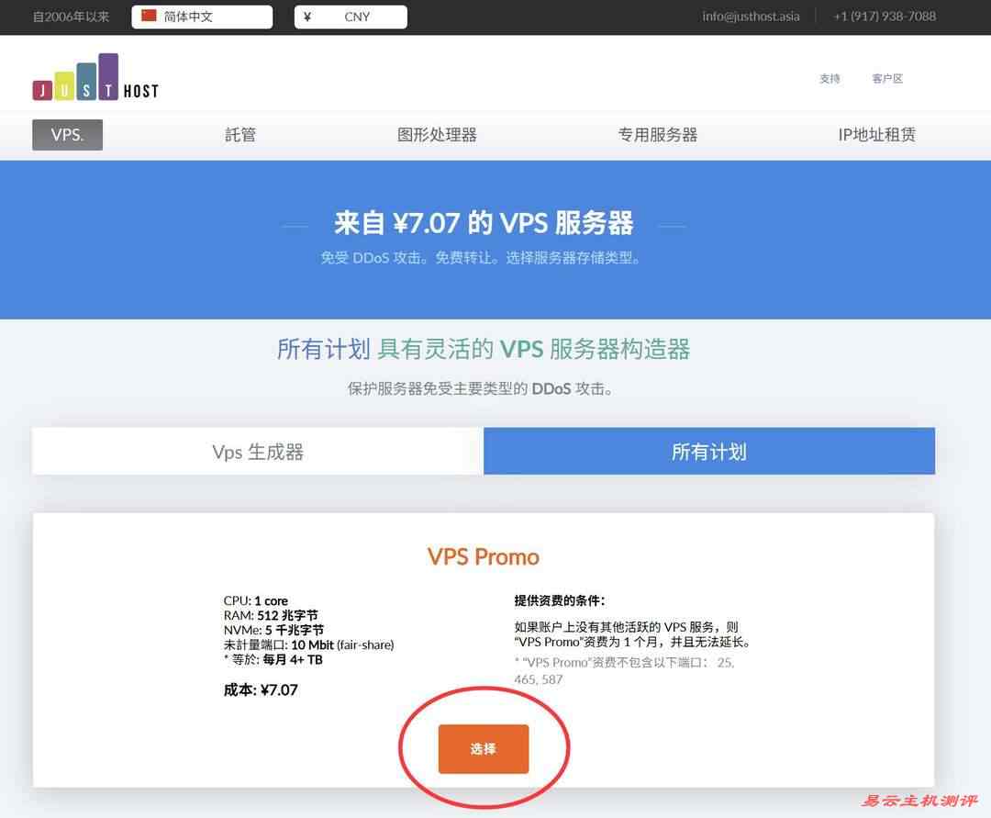Click the 所有计划 具有灵活的 VPS 服务器构造器 heading

point(484,349)
